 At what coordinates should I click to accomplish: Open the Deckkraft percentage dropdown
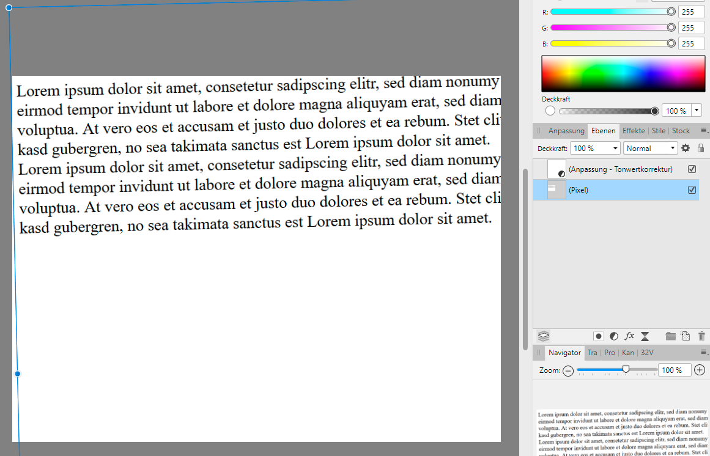615,147
